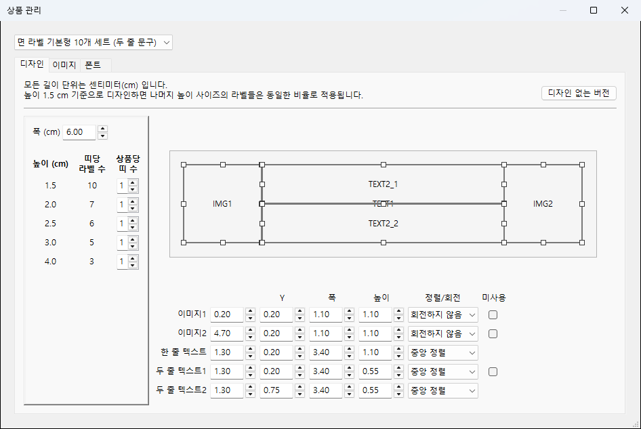Tick the 이미지2 미사용 checkbox
This screenshot has width=641, height=429.
click(x=493, y=333)
